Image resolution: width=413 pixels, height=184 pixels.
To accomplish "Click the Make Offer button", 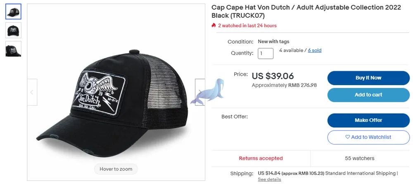I will [x=368, y=120].
